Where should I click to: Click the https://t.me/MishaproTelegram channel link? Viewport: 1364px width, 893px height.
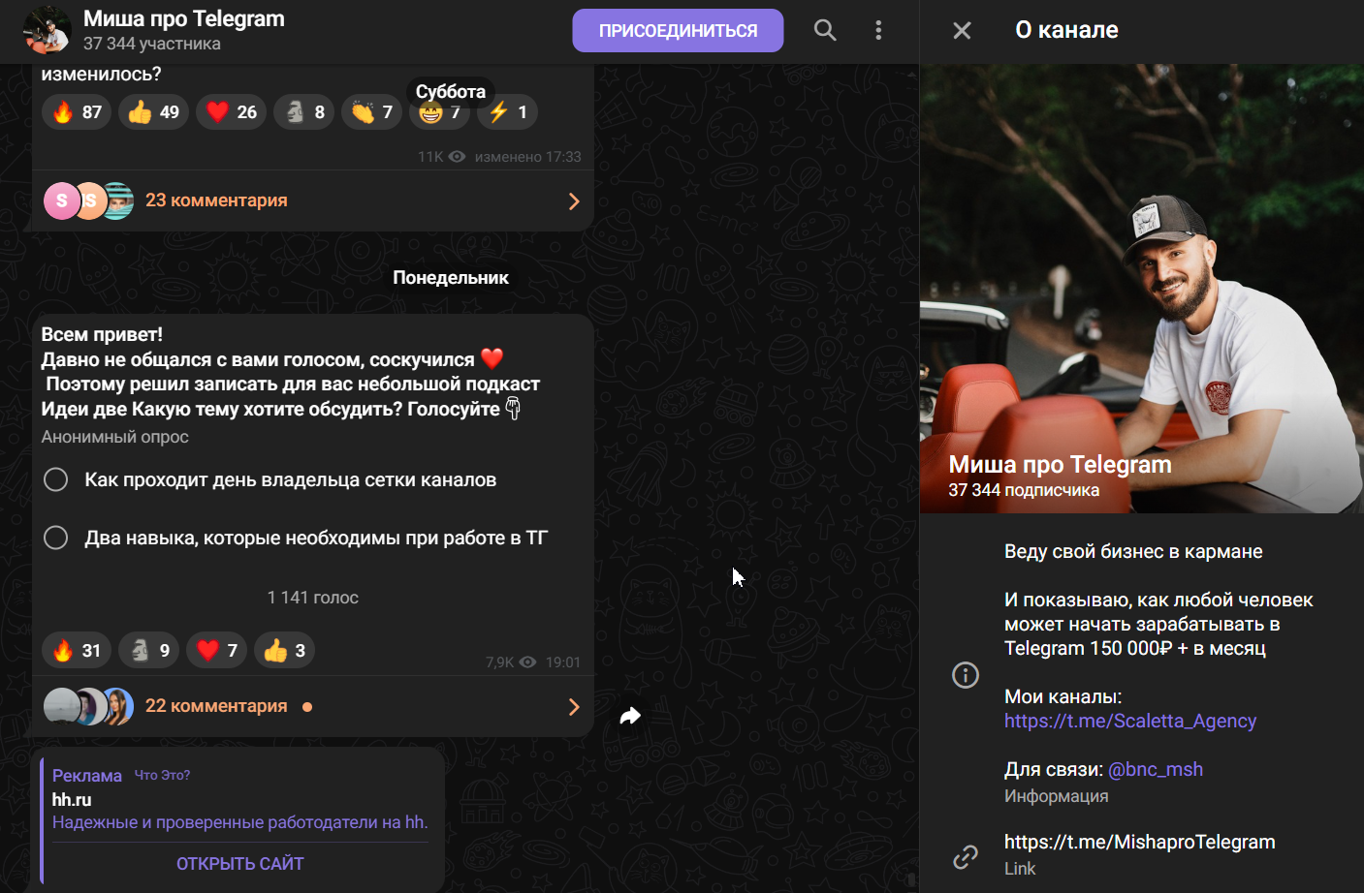tap(1140, 842)
